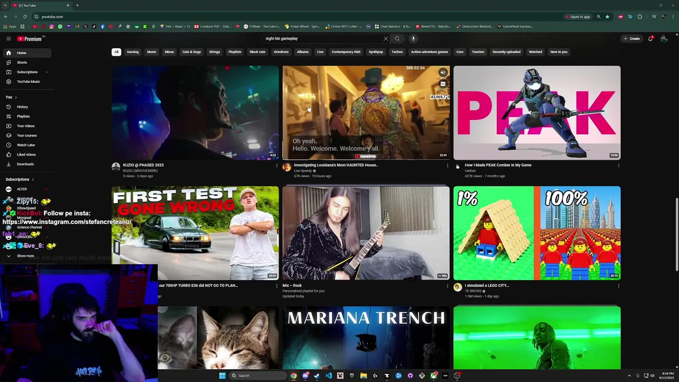Viewport: 679px width, 382px height.
Task: Select the 'Recently uploaded' chip
Action: tap(507, 52)
